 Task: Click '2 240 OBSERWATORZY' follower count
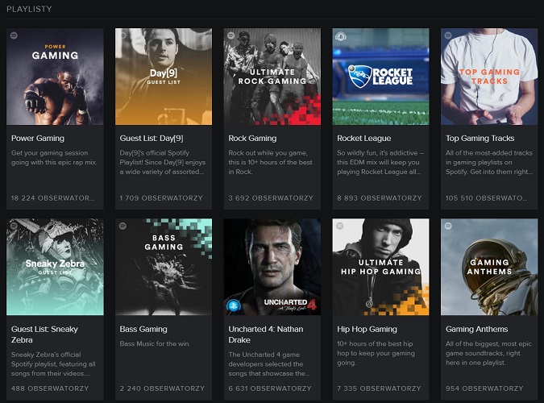coord(162,388)
